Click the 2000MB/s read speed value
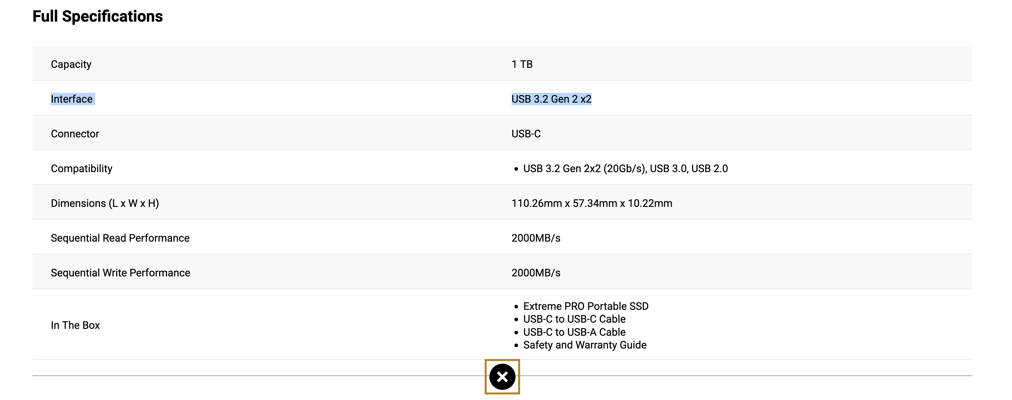Image resolution: width=1012 pixels, height=400 pixels. 536,238
